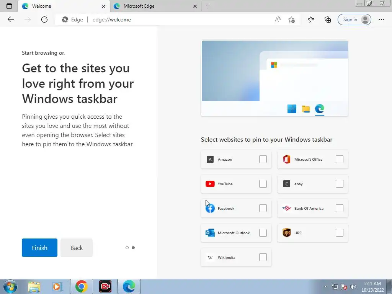Show hidden system tray icons
The image size is (392, 294).
325,287
